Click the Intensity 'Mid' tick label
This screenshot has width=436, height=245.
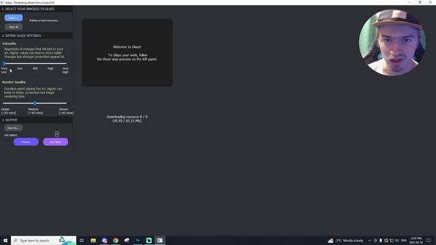(x=35, y=68)
